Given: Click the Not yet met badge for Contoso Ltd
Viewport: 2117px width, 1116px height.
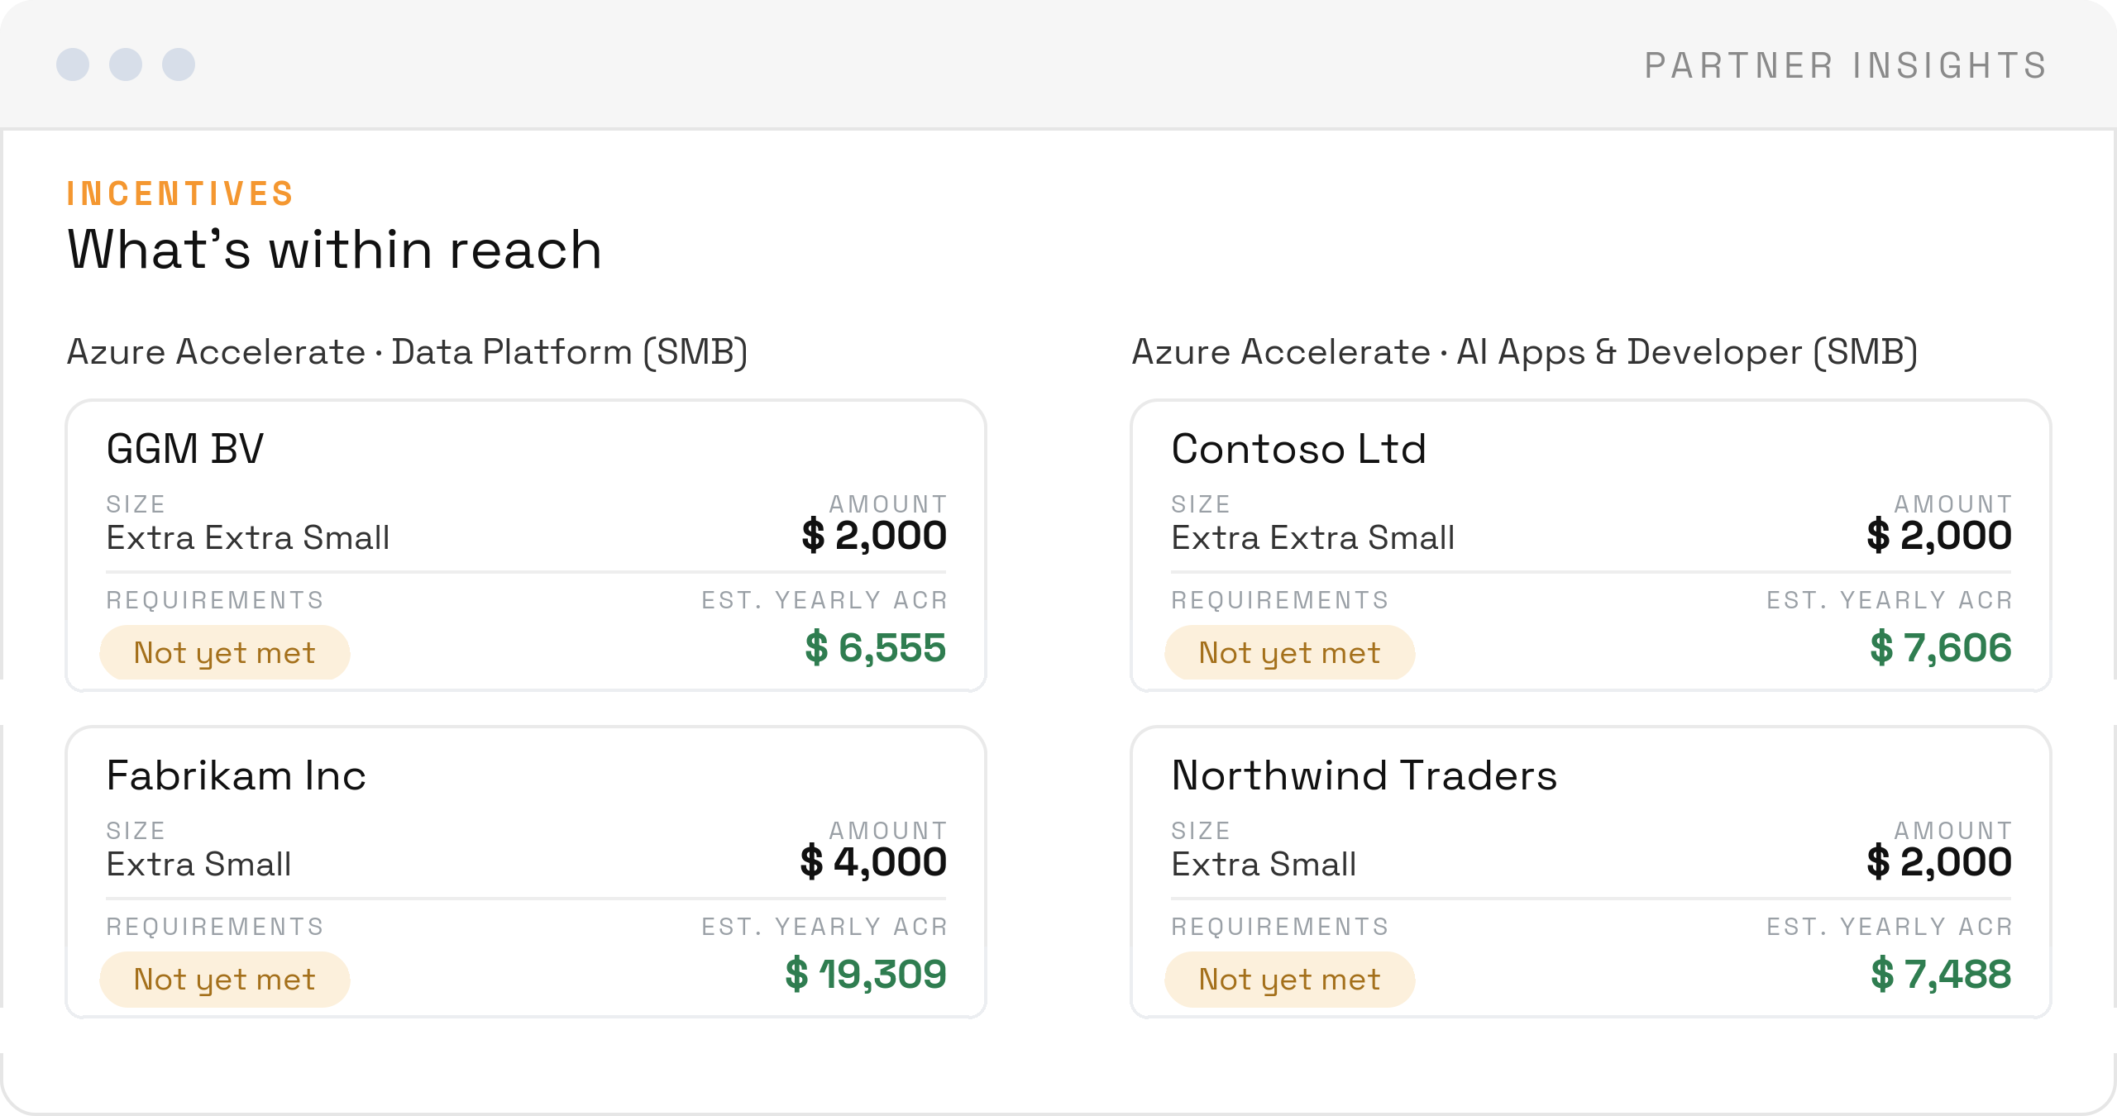Looking at the screenshot, I should (1290, 652).
